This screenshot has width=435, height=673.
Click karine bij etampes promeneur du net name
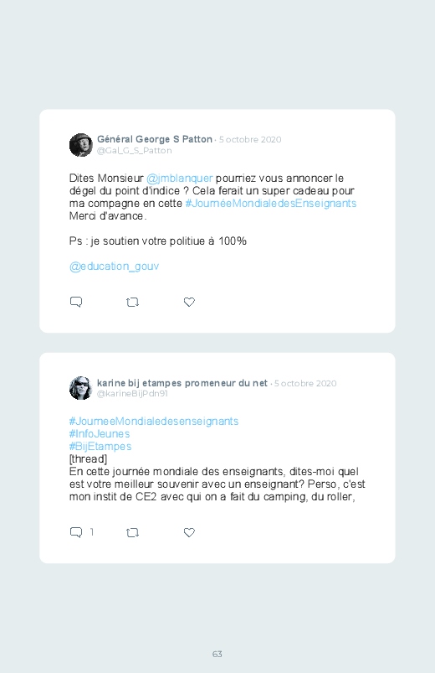click(x=182, y=383)
